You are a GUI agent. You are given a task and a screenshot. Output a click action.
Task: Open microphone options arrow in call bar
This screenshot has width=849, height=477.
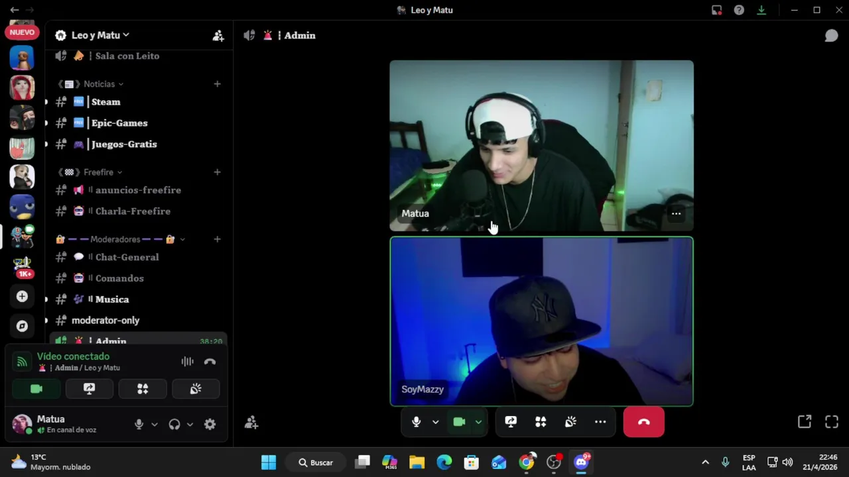coord(435,422)
